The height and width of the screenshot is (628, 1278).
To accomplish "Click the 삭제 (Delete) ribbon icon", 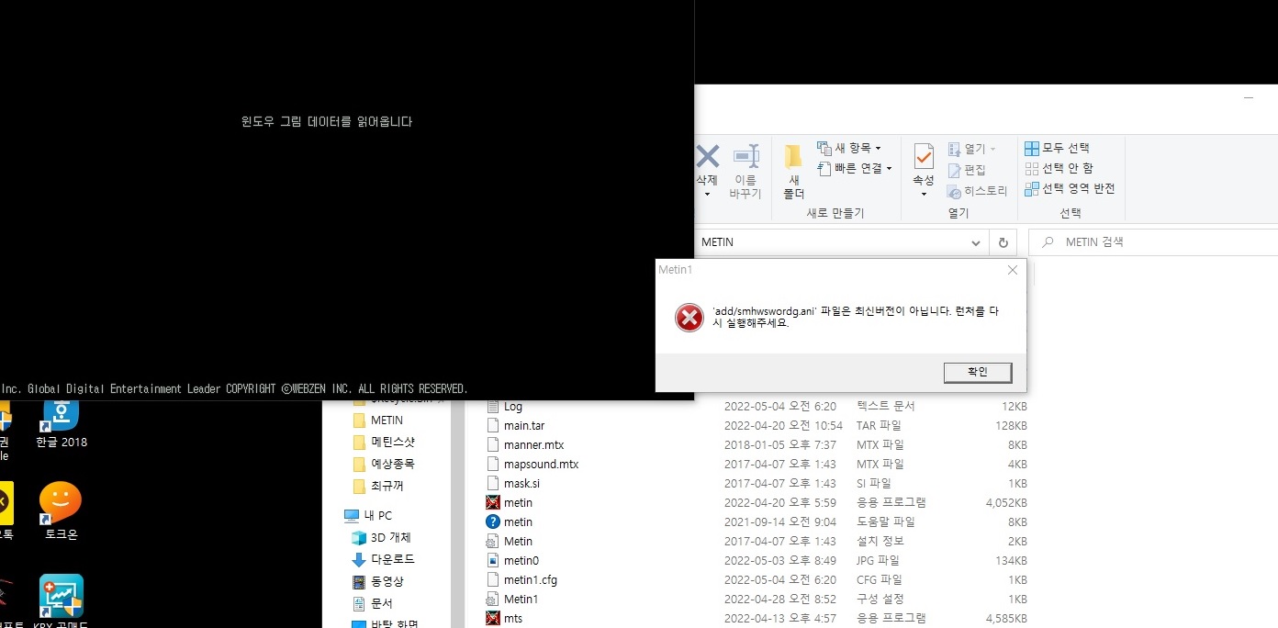I will tap(707, 158).
